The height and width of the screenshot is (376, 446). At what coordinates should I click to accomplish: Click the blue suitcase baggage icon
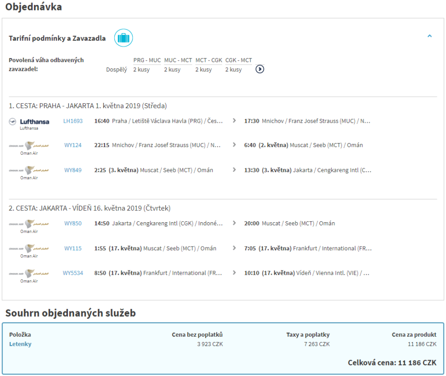124,38
